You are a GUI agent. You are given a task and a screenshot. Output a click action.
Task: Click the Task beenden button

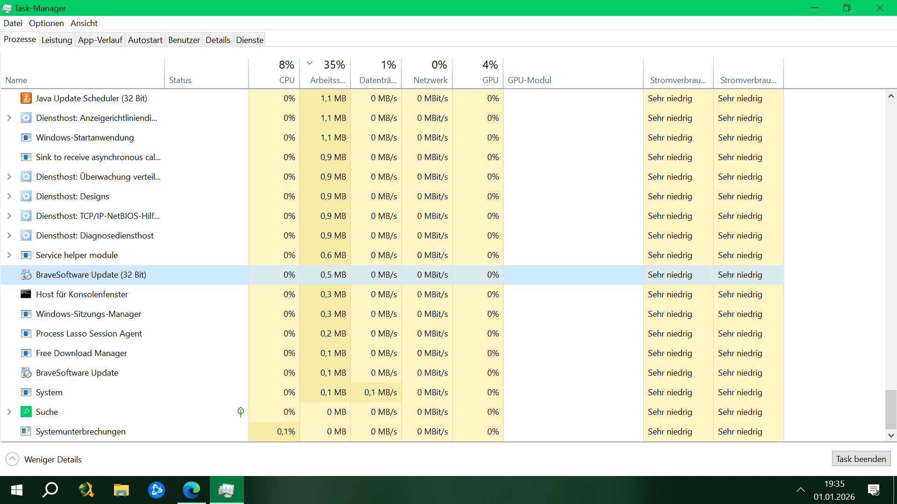point(861,459)
